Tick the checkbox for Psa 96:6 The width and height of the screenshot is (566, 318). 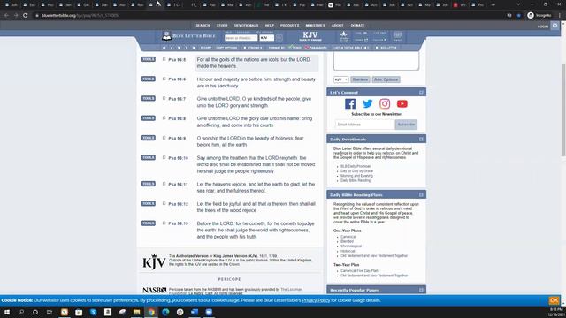[x=164, y=79]
